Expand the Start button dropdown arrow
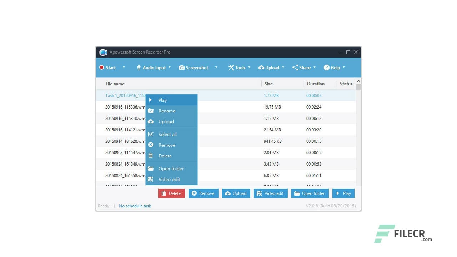This screenshot has width=457, height=257. click(x=124, y=67)
